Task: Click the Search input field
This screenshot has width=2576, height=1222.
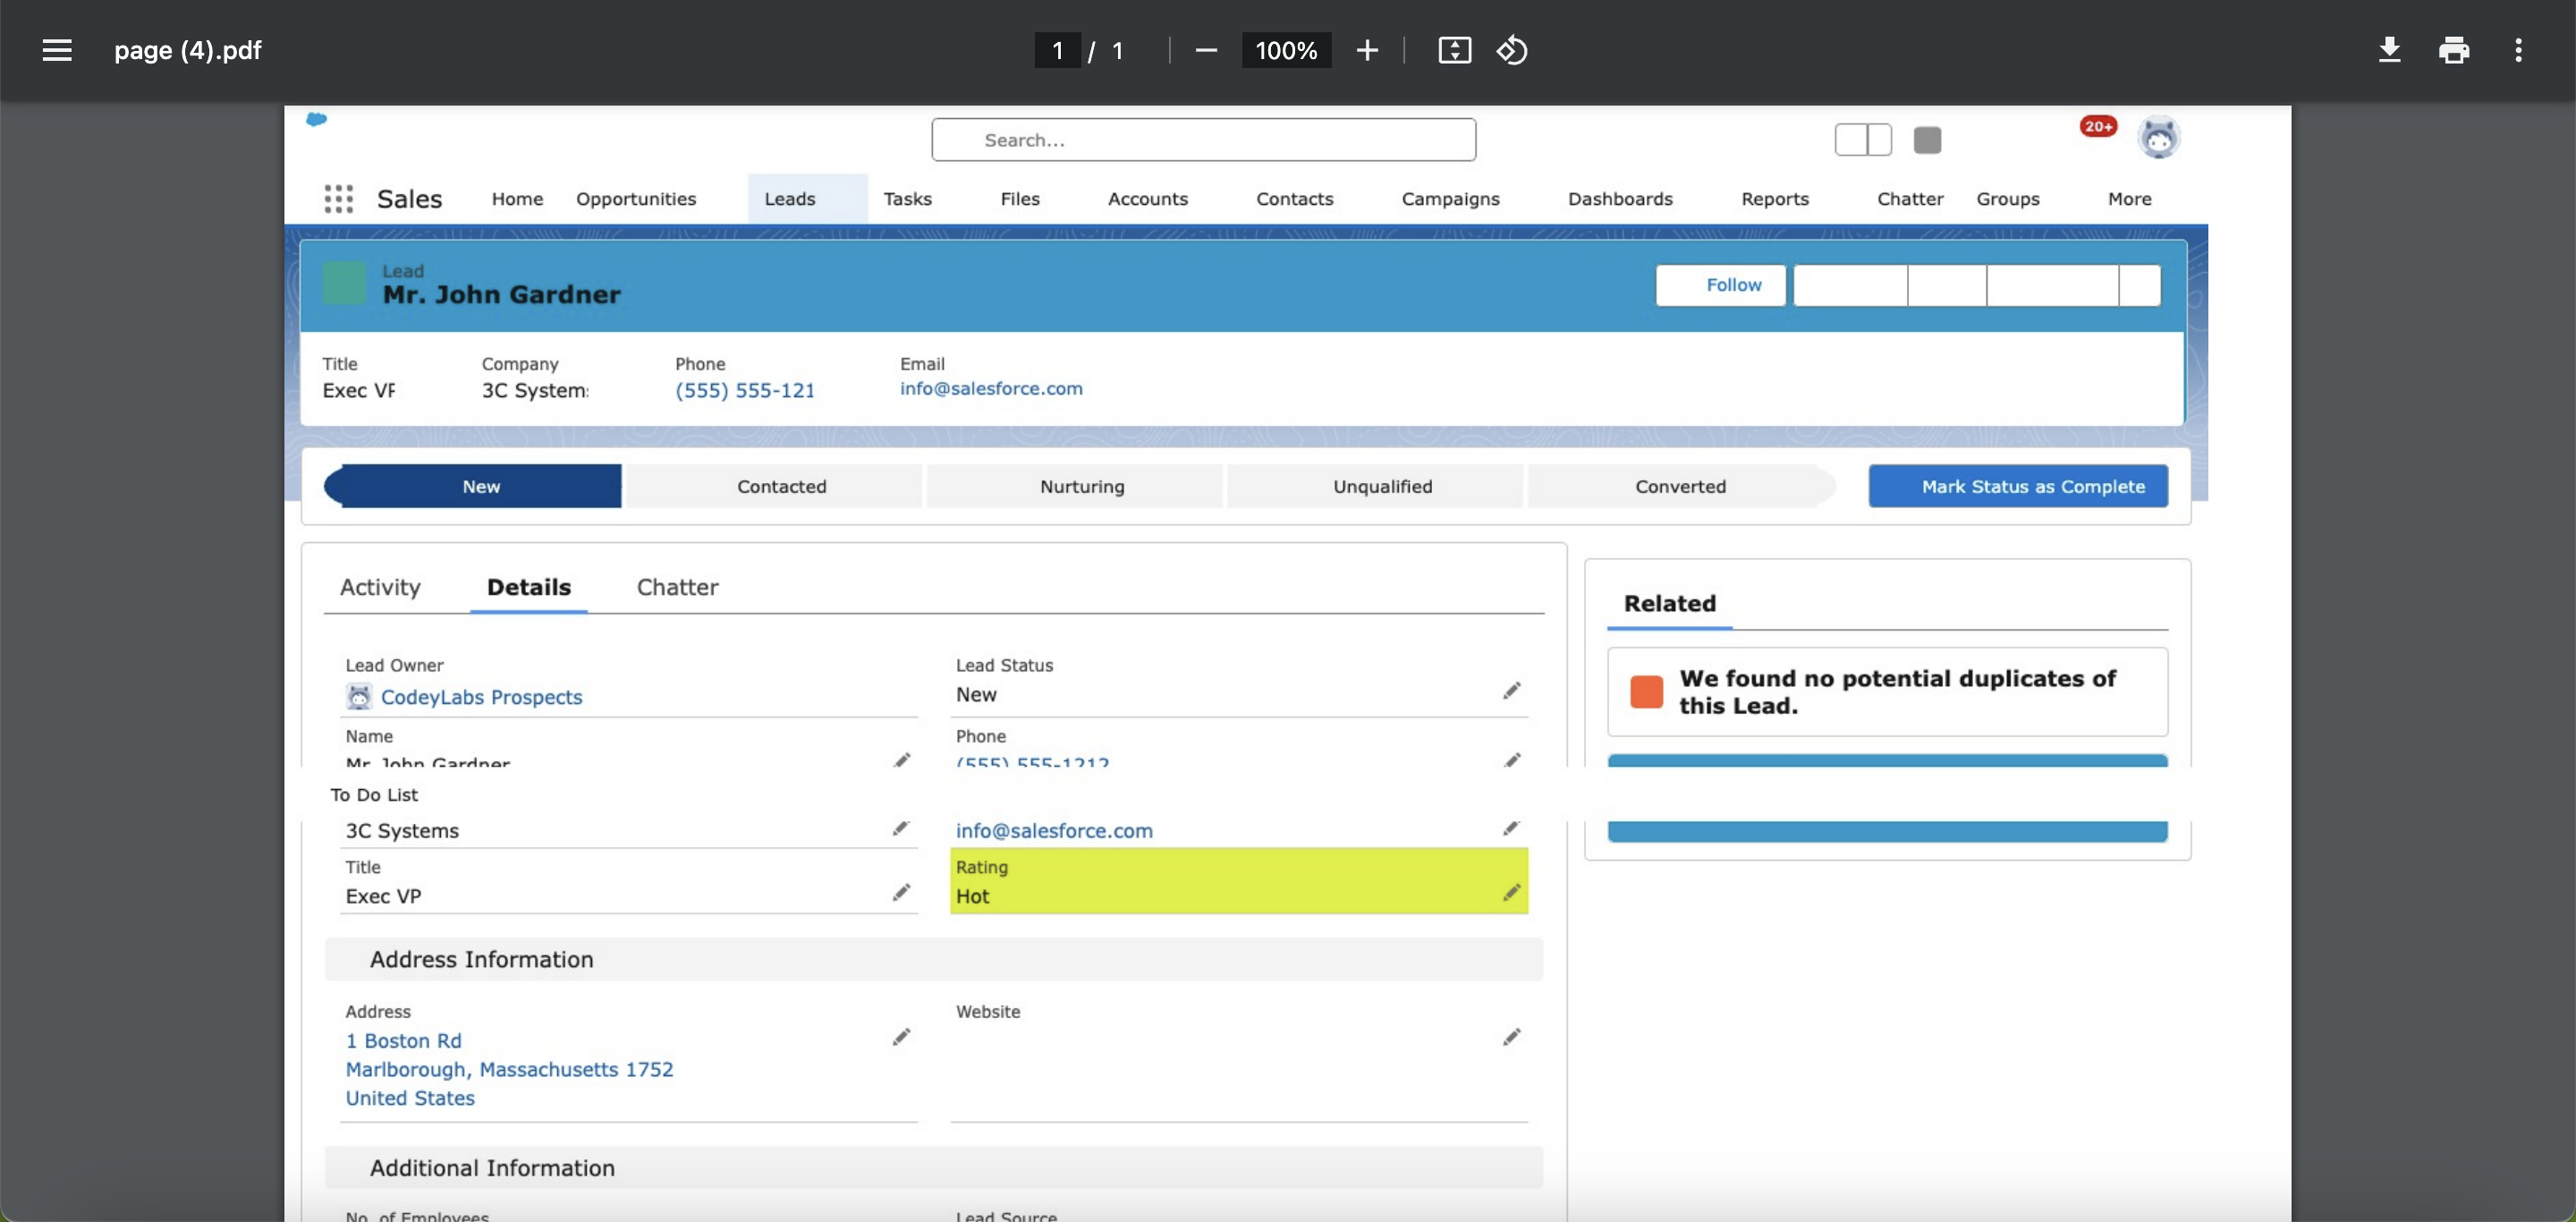Action: (x=1203, y=140)
